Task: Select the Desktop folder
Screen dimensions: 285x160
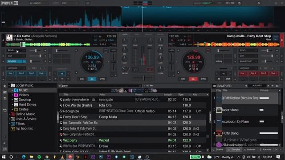Action: coord(25,100)
